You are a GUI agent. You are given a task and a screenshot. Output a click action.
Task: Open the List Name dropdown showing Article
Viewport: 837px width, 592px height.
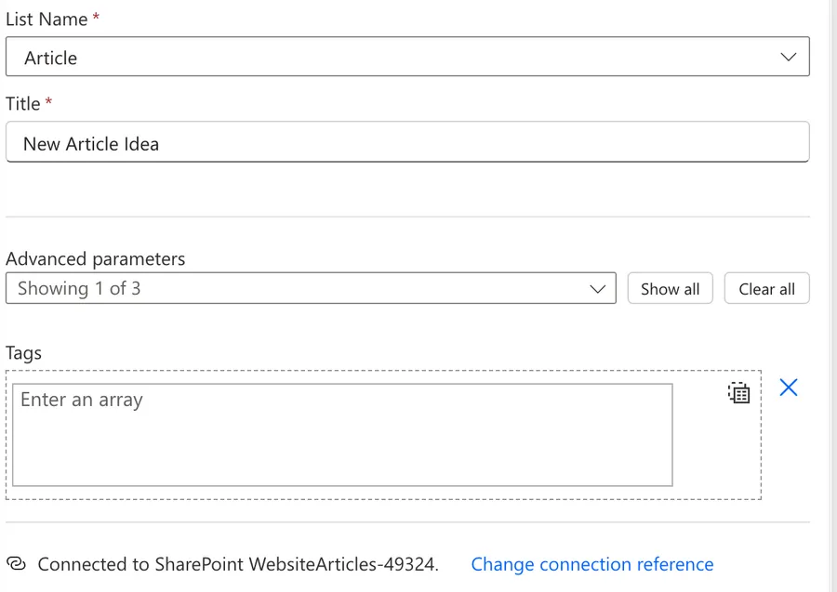pyautogui.click(x=407, y=57)
